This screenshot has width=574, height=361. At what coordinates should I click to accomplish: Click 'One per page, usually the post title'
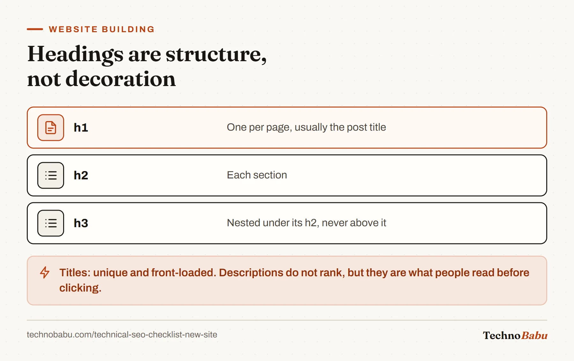306,127
